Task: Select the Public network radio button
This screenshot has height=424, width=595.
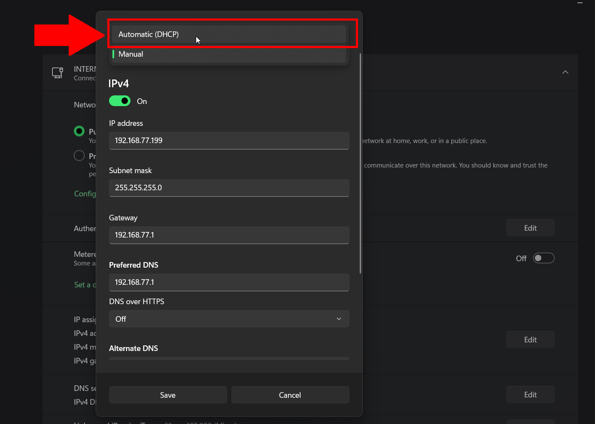Action: pos(79,131)
